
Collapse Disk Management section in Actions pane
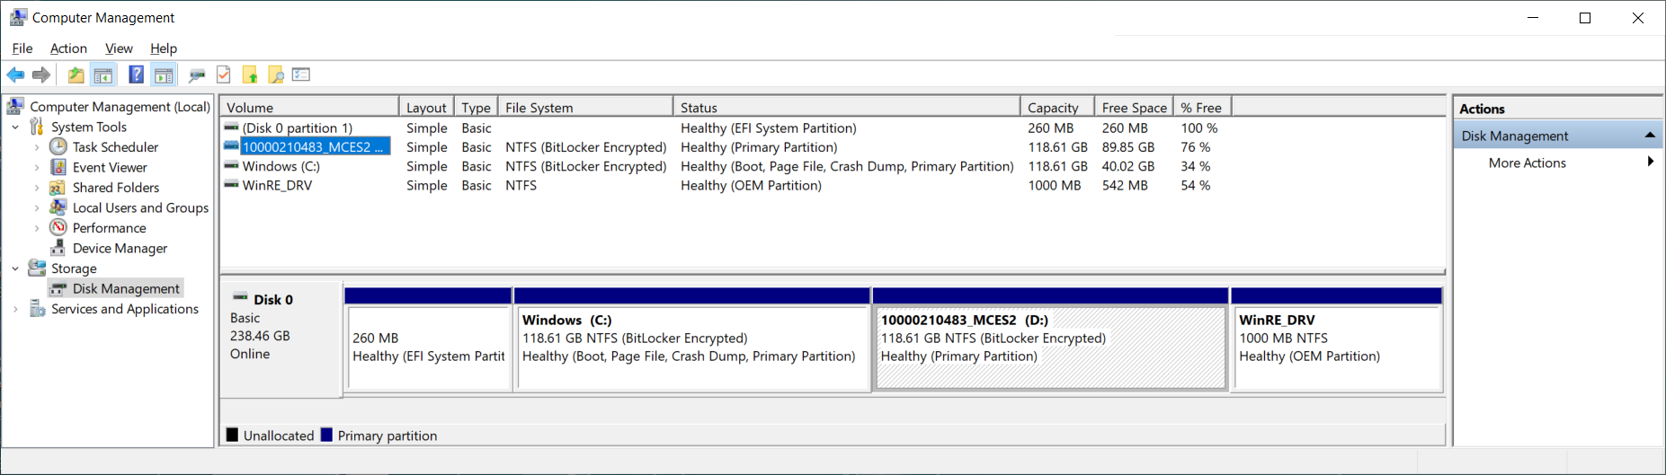pyautogui.click(x=1650, y=136)
